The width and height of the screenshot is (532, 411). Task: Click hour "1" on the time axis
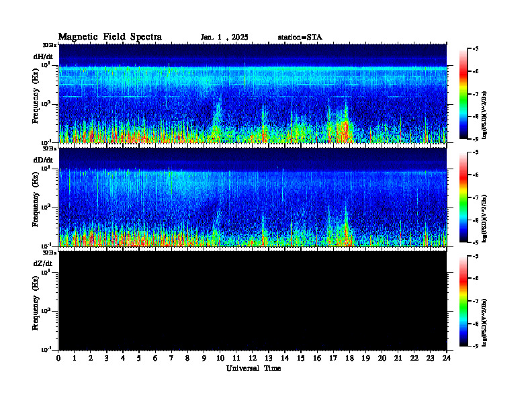click(75, 359)
